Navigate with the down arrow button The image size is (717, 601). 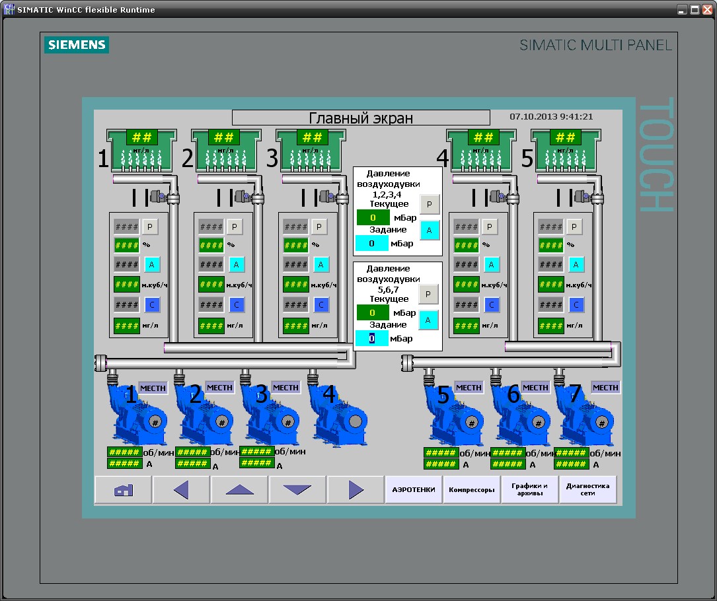pos(297,490)
